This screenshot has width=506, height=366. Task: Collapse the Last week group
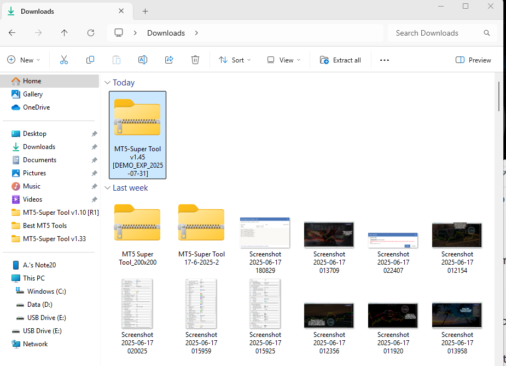click(x=107, y=188)
